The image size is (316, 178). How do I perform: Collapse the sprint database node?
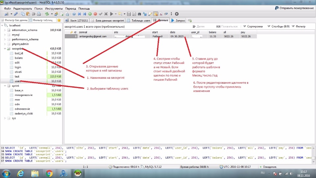[5, 86]
